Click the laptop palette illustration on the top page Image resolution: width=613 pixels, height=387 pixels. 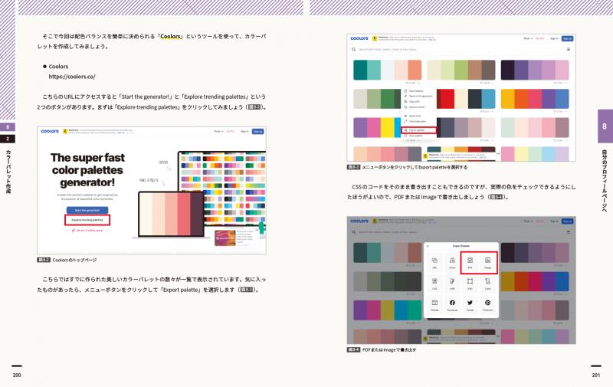[172, 215]
